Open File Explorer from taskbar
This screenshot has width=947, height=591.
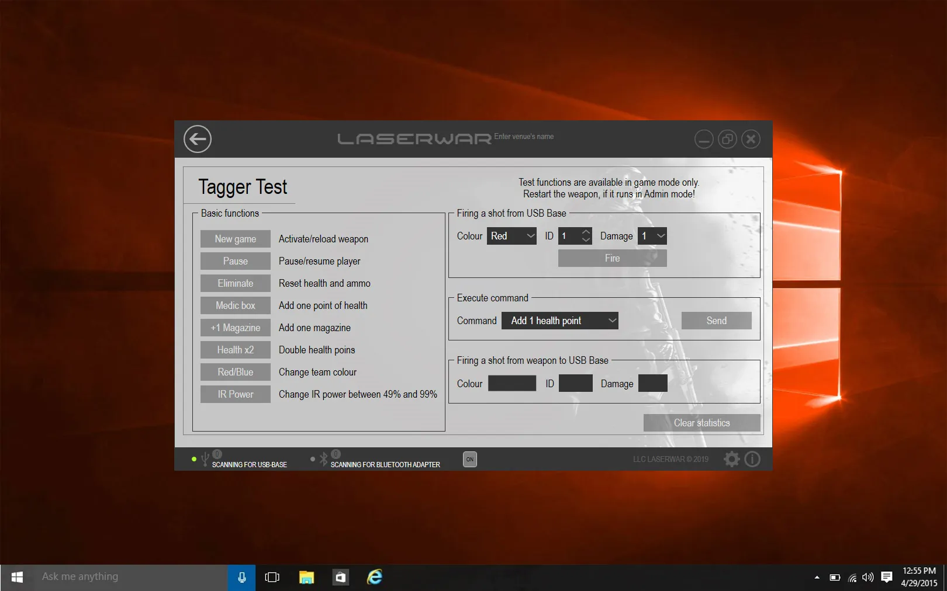306,577
